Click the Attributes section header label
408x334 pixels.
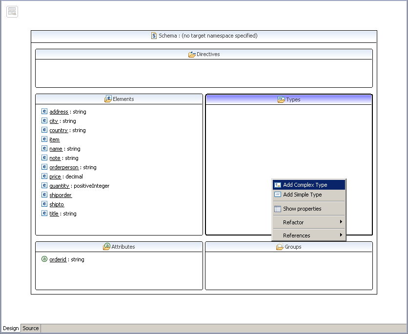123,247
